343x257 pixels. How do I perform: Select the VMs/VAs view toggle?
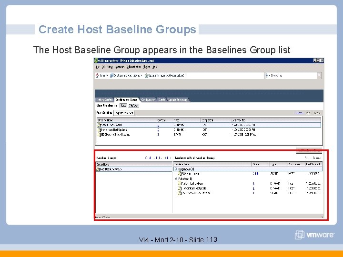(x=133, y=106)
